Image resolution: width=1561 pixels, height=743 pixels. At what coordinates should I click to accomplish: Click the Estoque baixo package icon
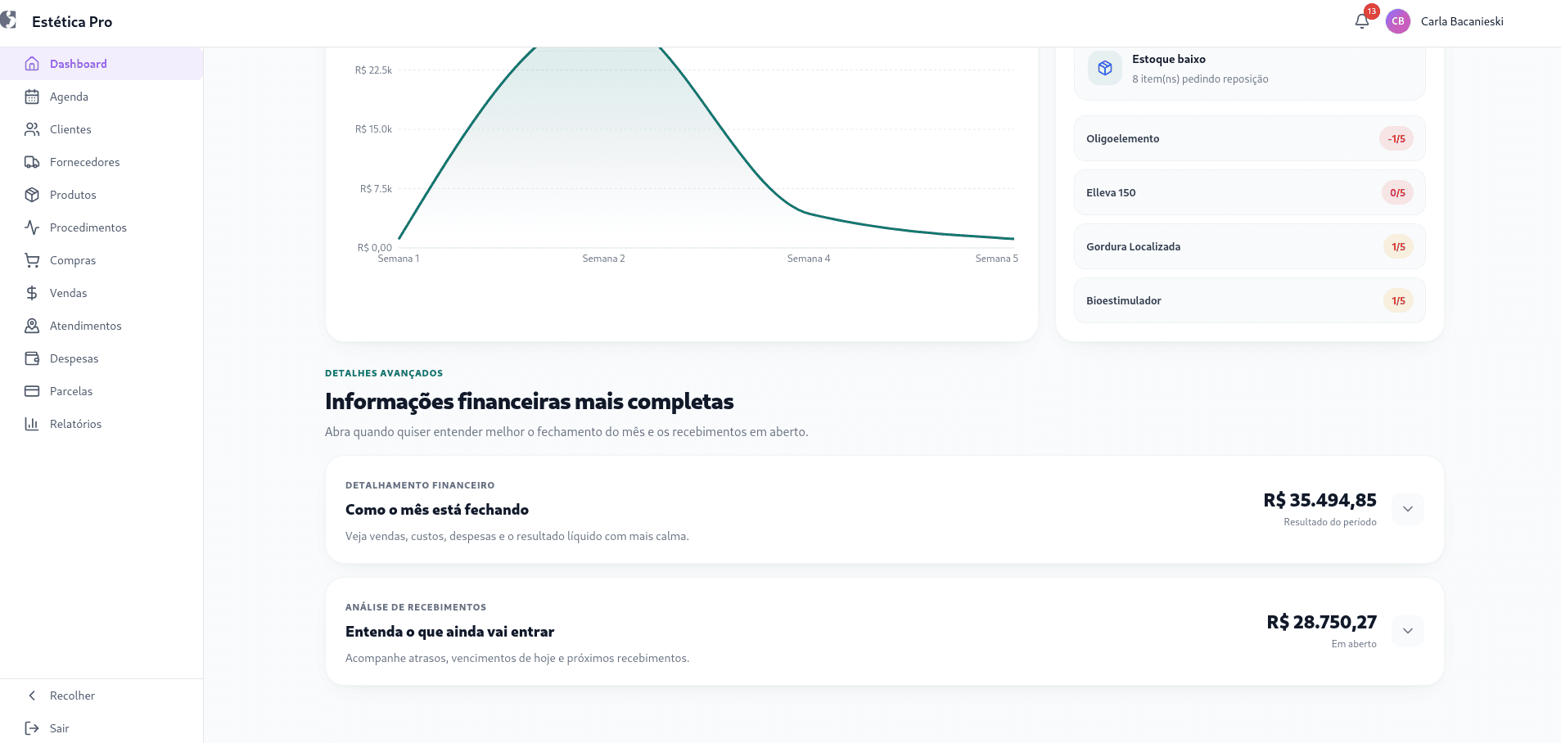tap(1105, 68)
